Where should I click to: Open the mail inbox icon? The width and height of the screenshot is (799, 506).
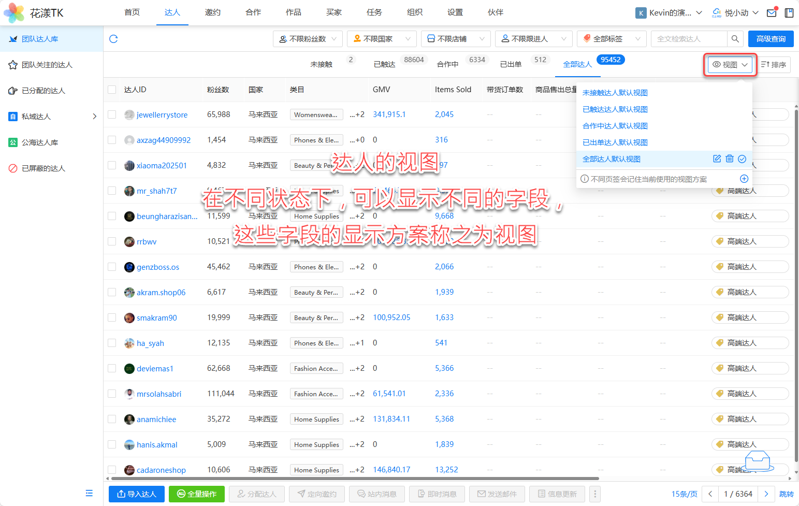(772, 13)
